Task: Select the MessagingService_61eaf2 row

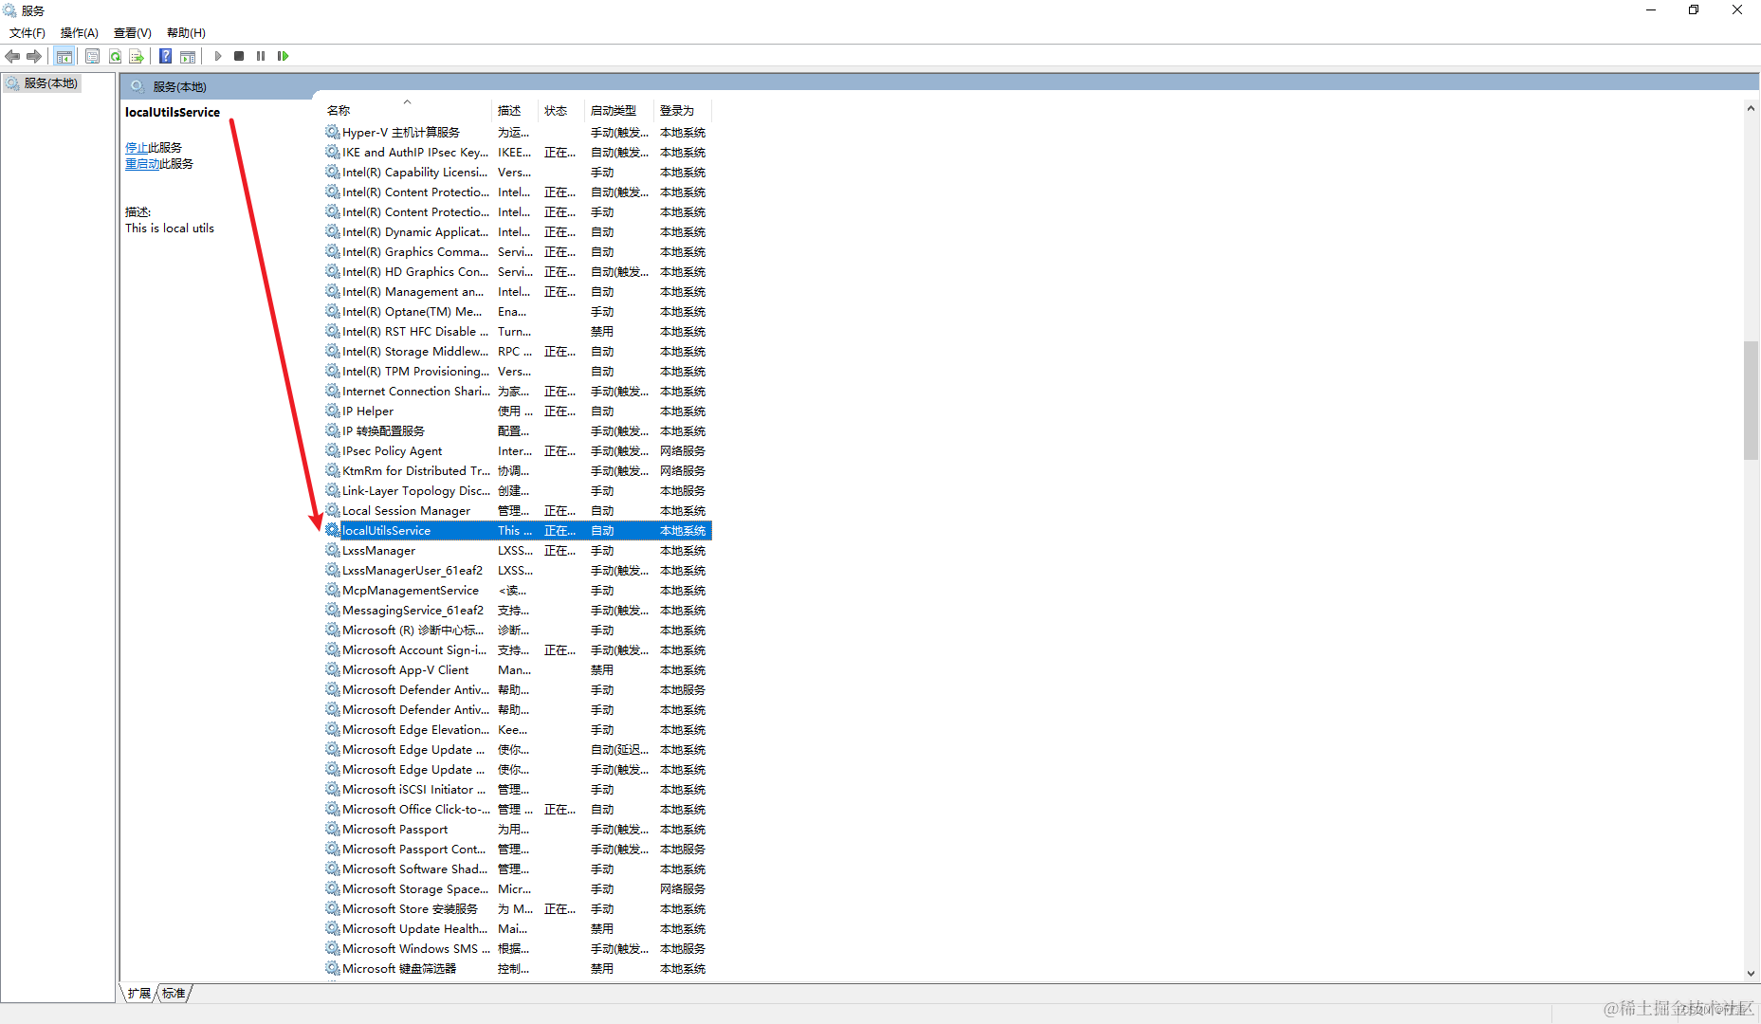Action: click(x=518, y=611)
